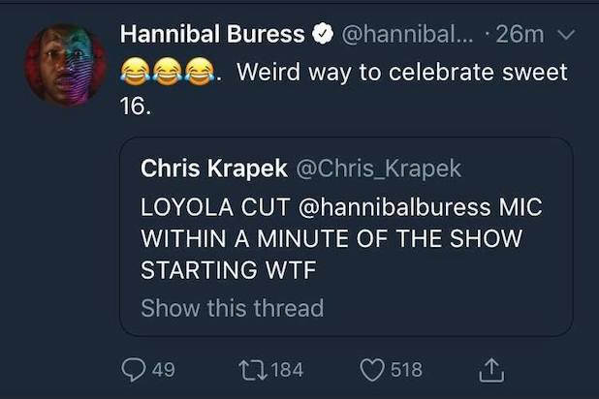Image resolution: width=599 pixels, height=399 pixels.
Task: Open Hannibal Buress profile avatar
Action: coord(64,63)
